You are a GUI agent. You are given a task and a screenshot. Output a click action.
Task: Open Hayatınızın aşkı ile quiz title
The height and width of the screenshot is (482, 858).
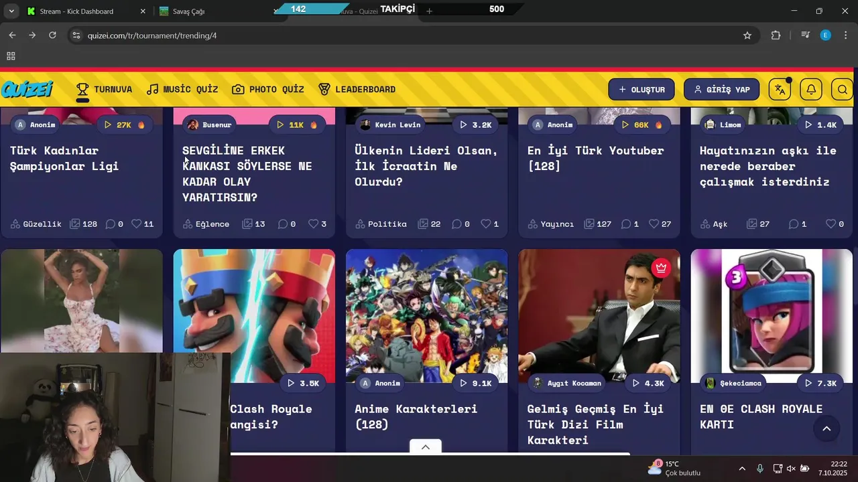[x=768, y=166]
